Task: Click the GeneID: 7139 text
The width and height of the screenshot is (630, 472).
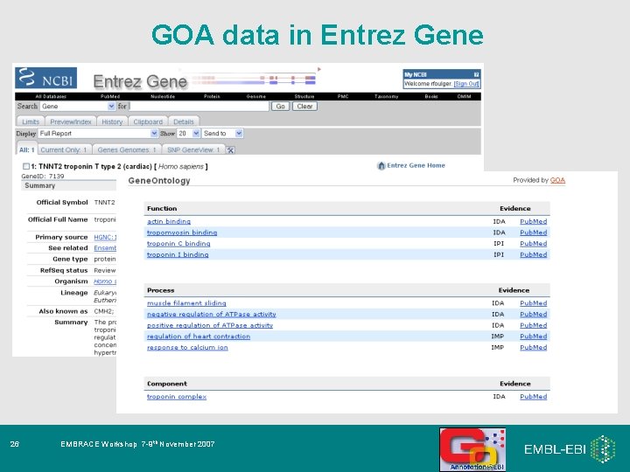Action: pyautogui.click(x=43, y=177)
